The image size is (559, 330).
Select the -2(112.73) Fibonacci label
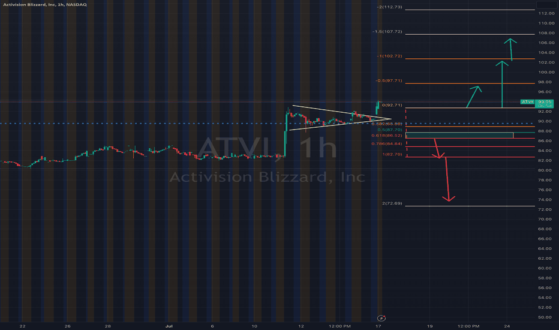point(390,7)
